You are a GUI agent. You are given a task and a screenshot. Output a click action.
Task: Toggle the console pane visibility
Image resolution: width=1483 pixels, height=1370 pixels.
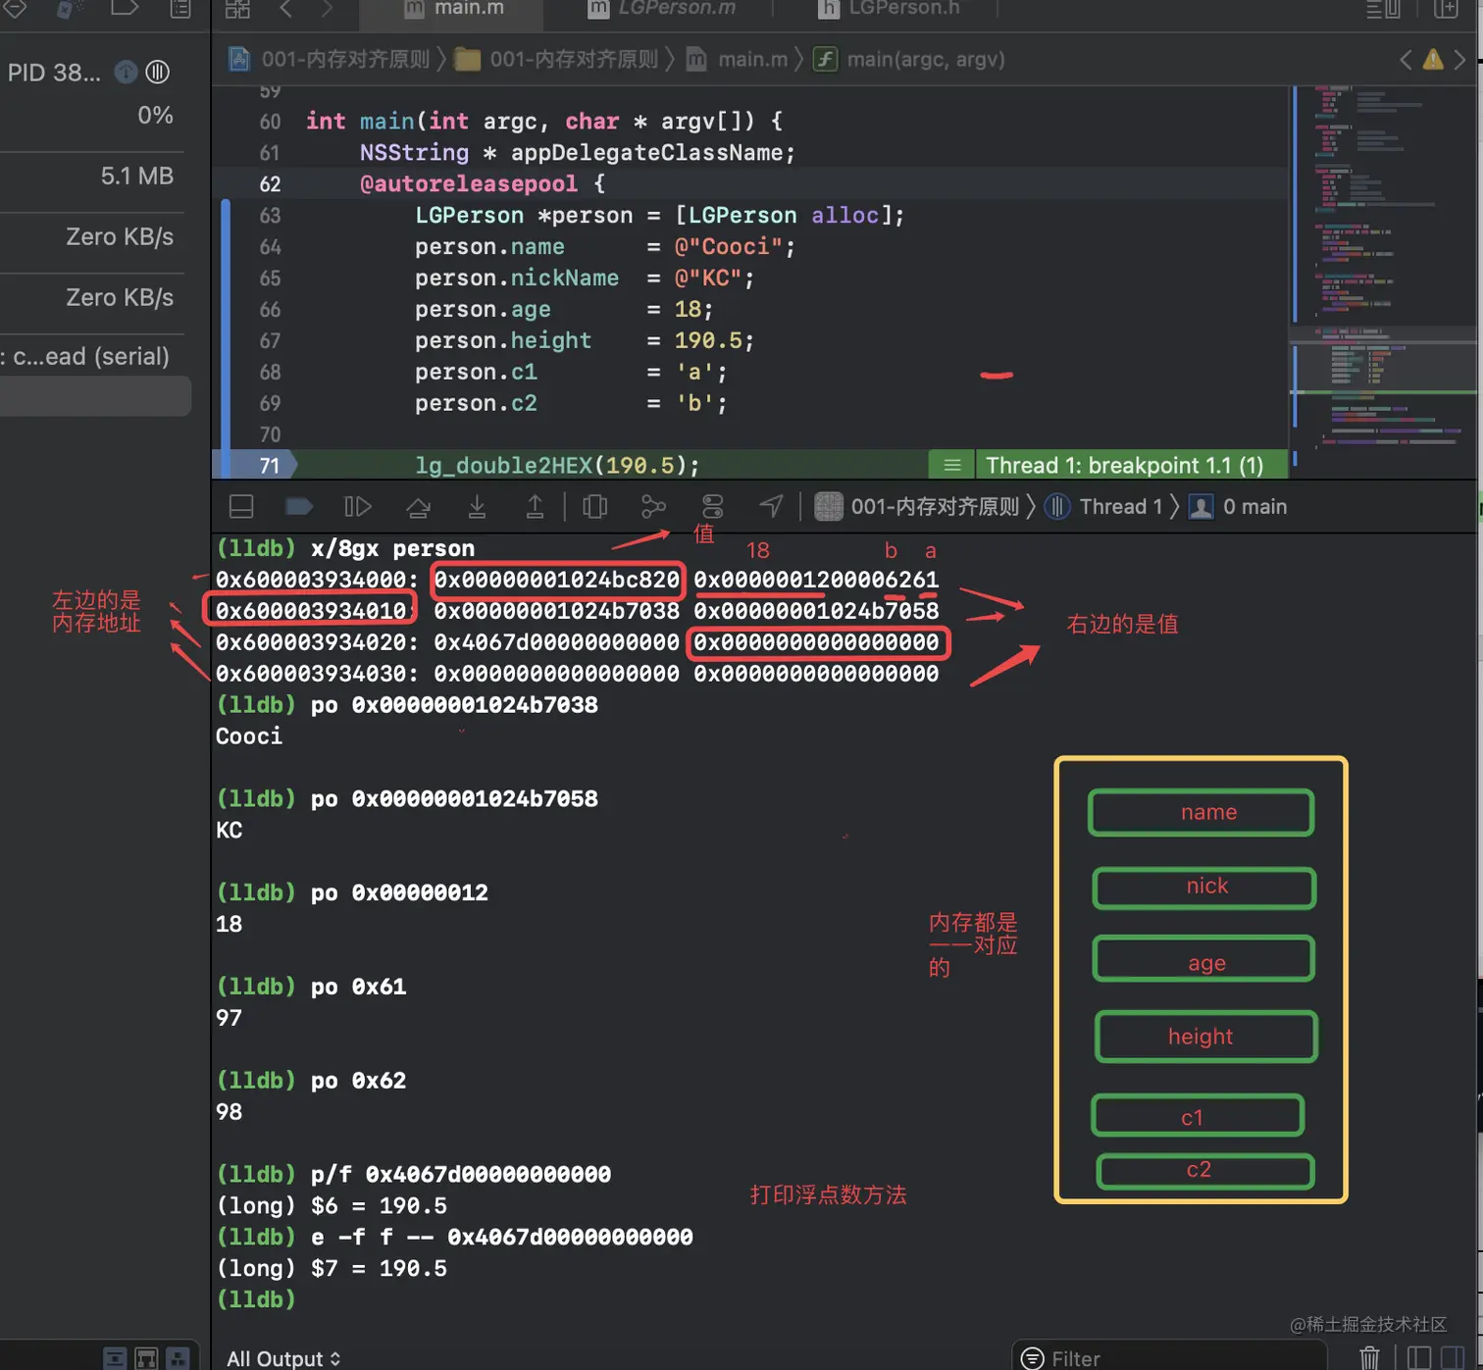pyautogui.click(x=1453, y=1358)
